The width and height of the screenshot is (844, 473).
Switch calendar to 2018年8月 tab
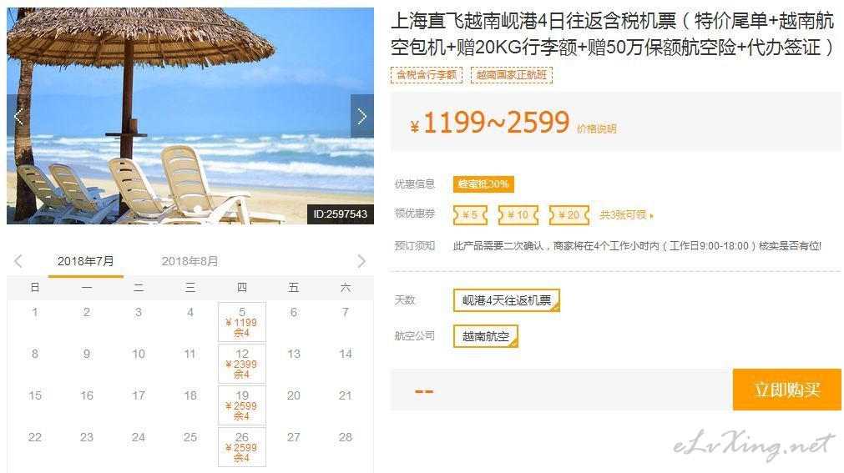(190, 261)
